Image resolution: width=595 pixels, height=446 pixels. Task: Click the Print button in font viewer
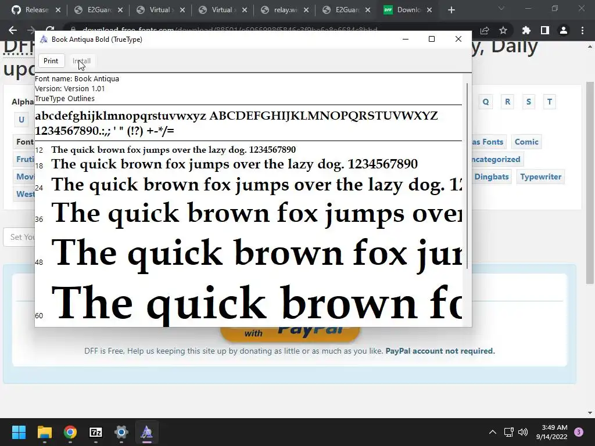point(51,60)
